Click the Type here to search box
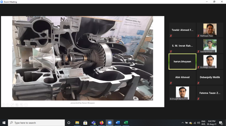This screenshot has height=126, width=226. [37, 123]
